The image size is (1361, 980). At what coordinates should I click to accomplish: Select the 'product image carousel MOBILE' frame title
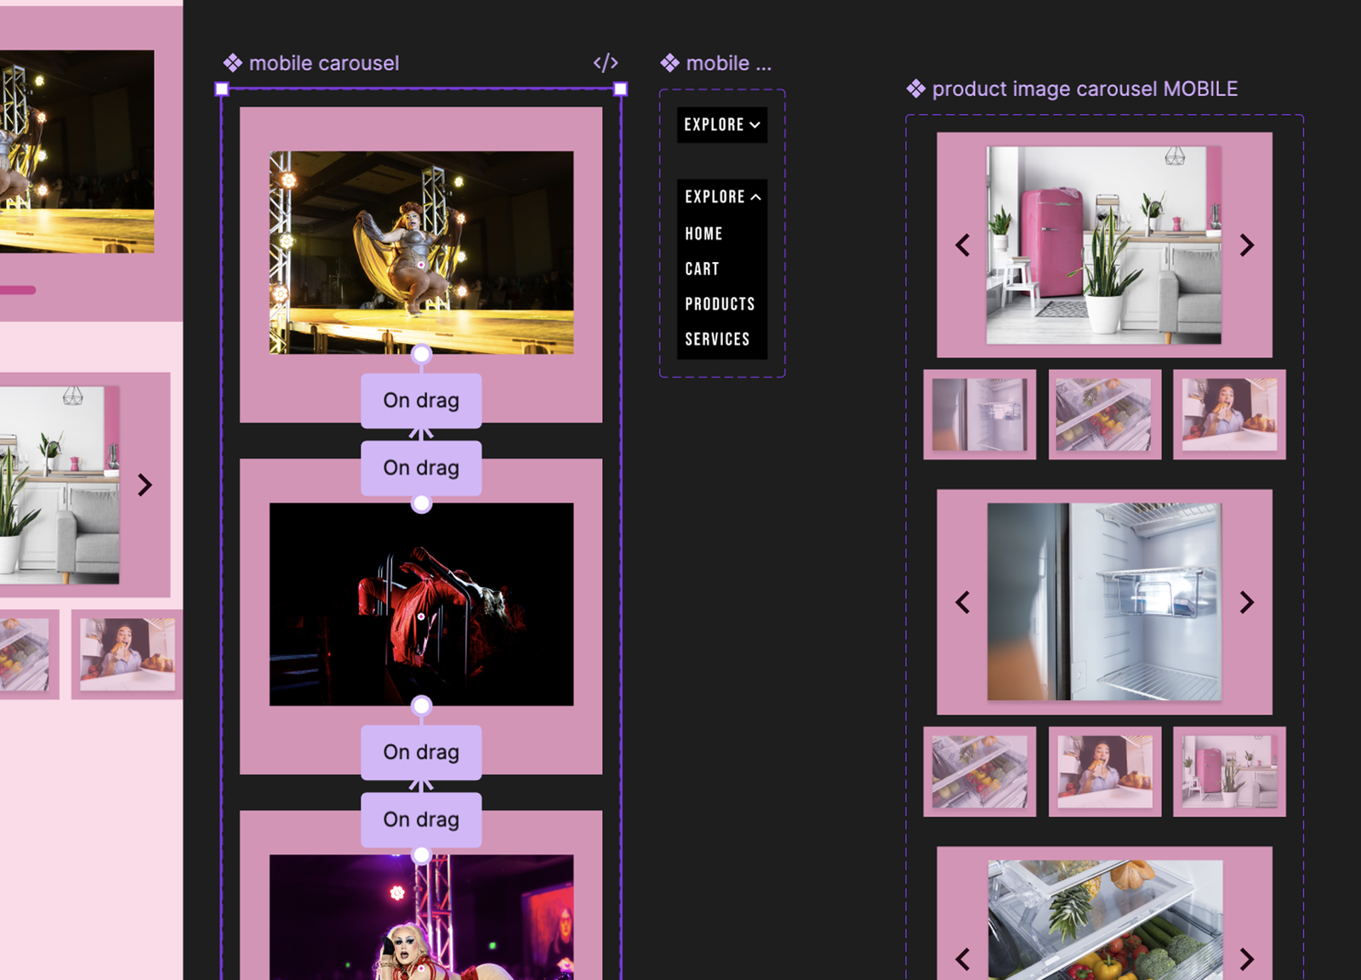coord(1085,88)
